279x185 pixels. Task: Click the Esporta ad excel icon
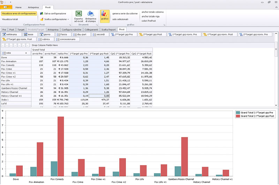[79, 14]
